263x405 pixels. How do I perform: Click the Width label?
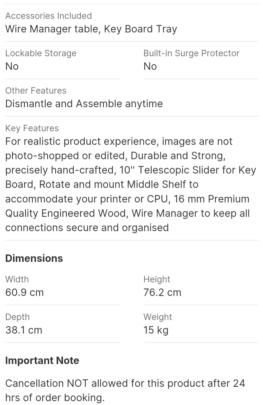[x=17, y=279]
